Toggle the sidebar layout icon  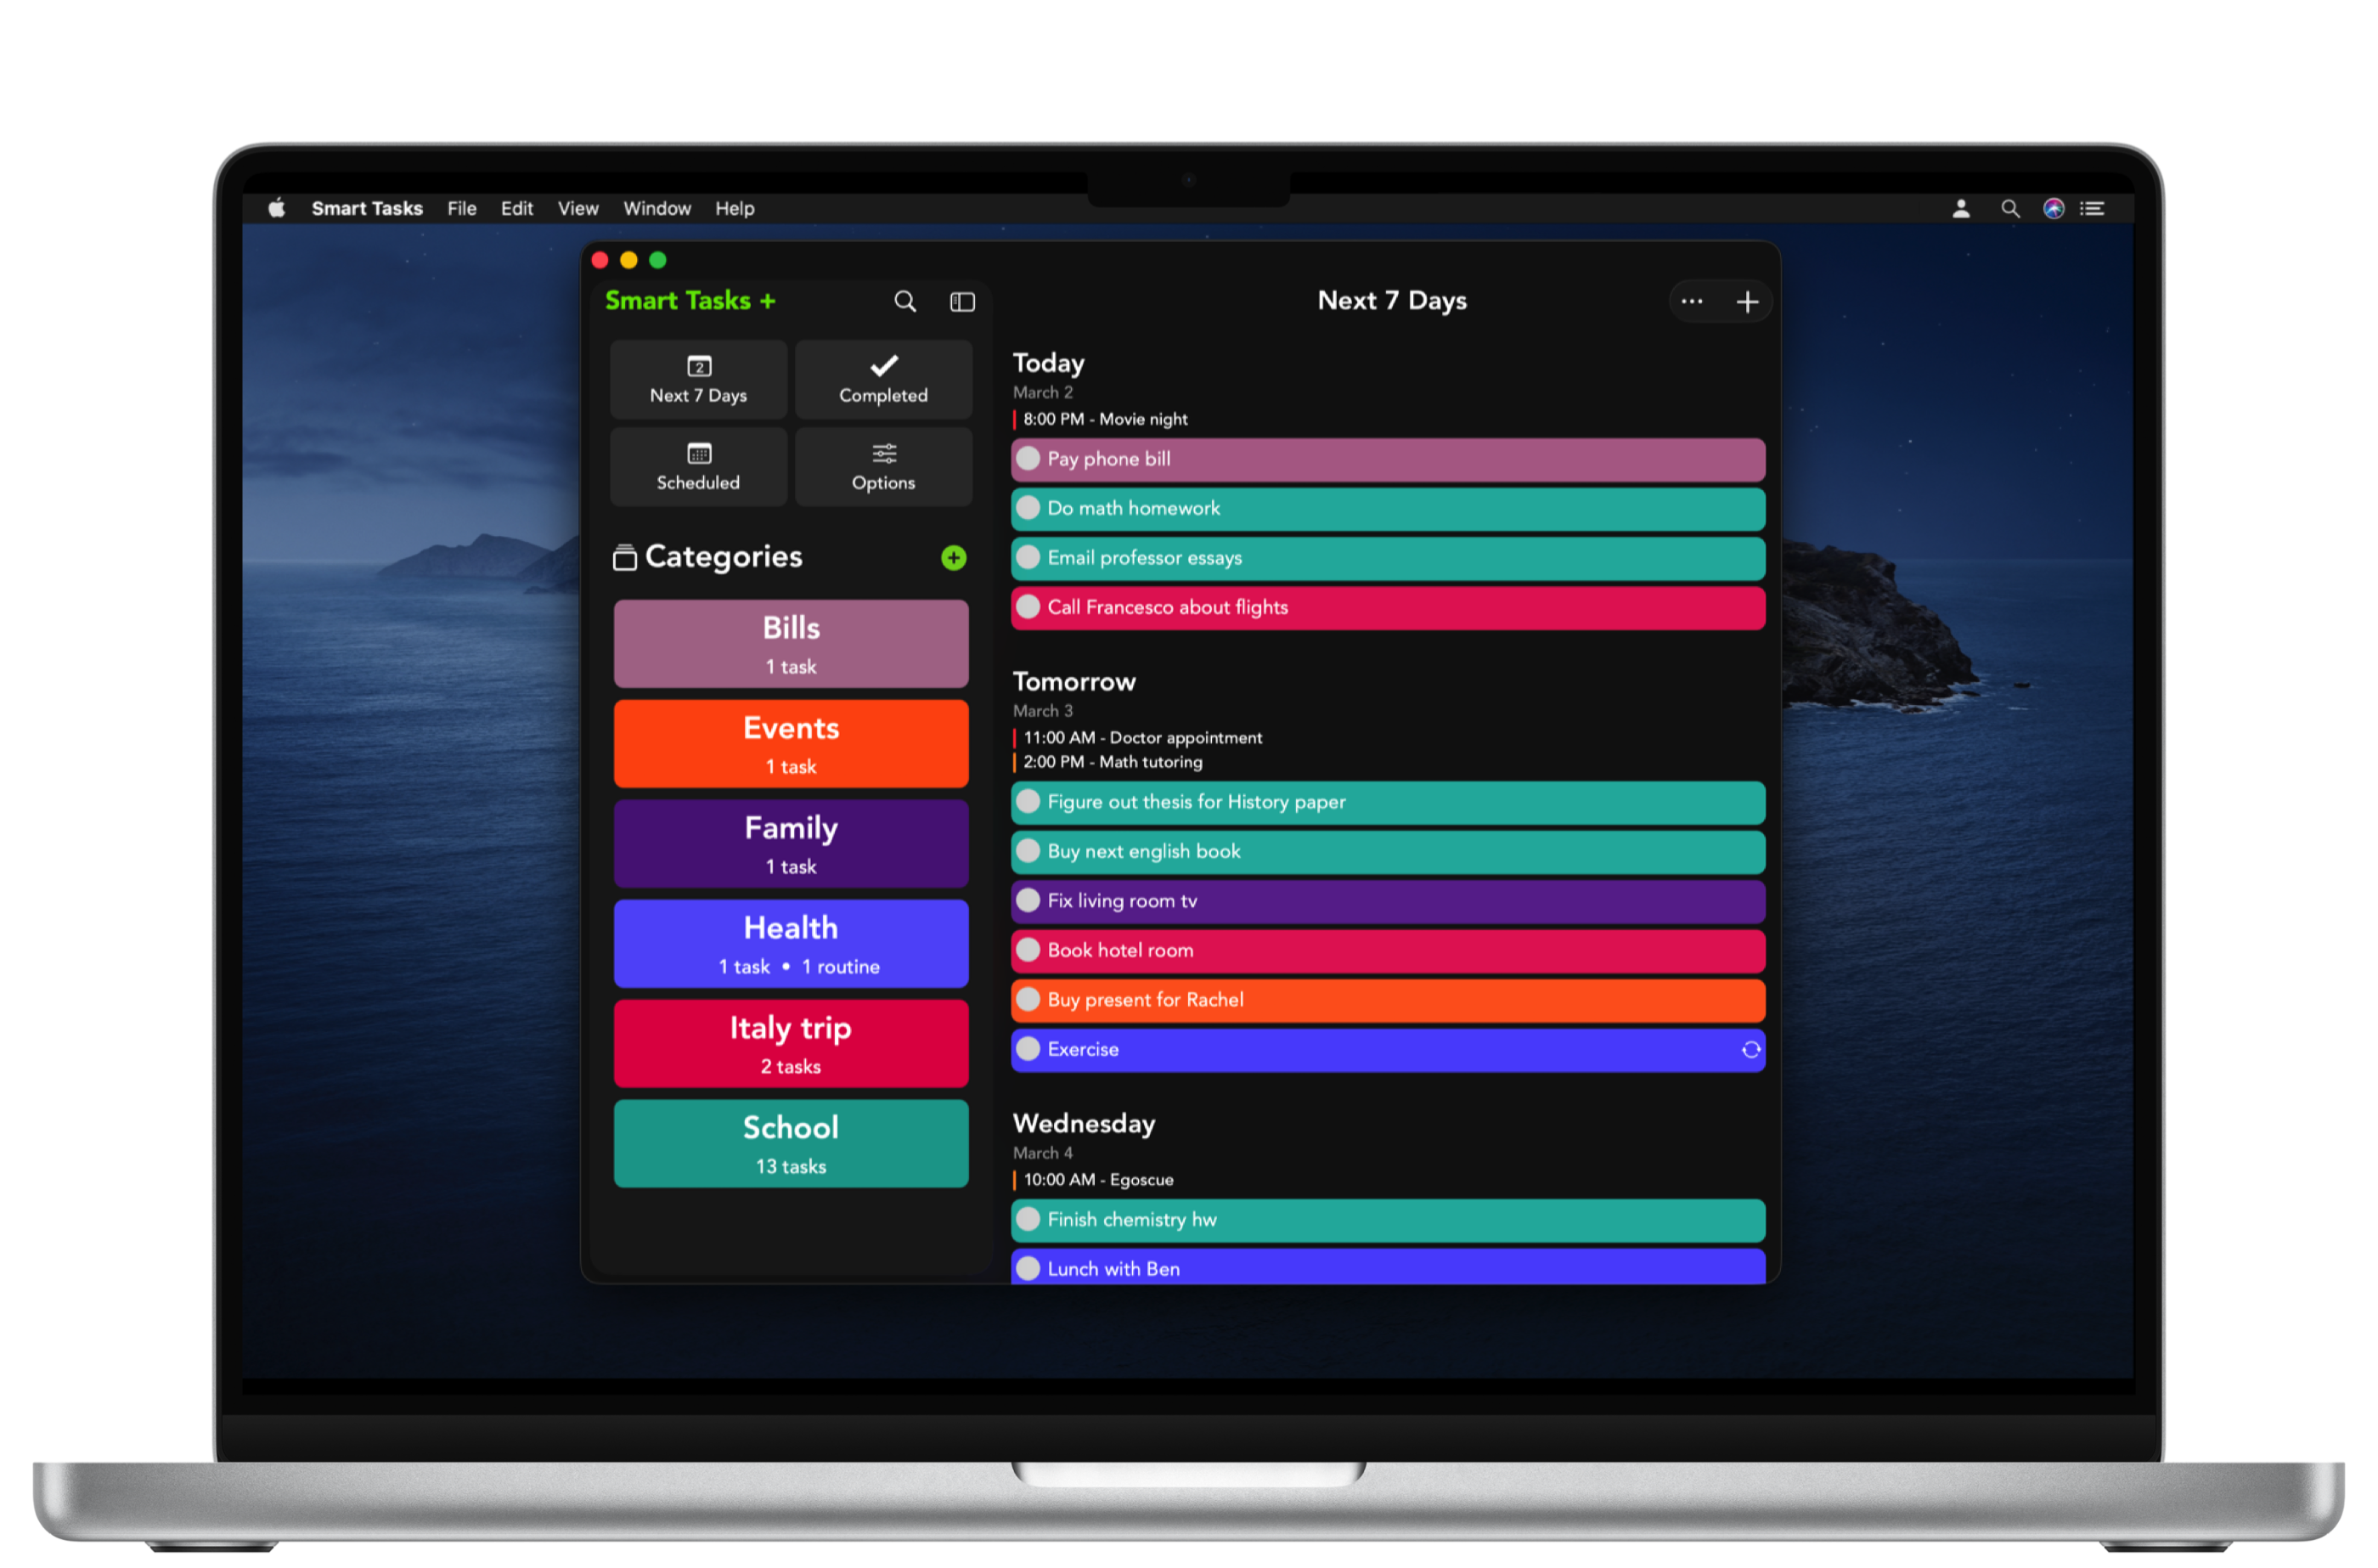[x=962, y=301]
